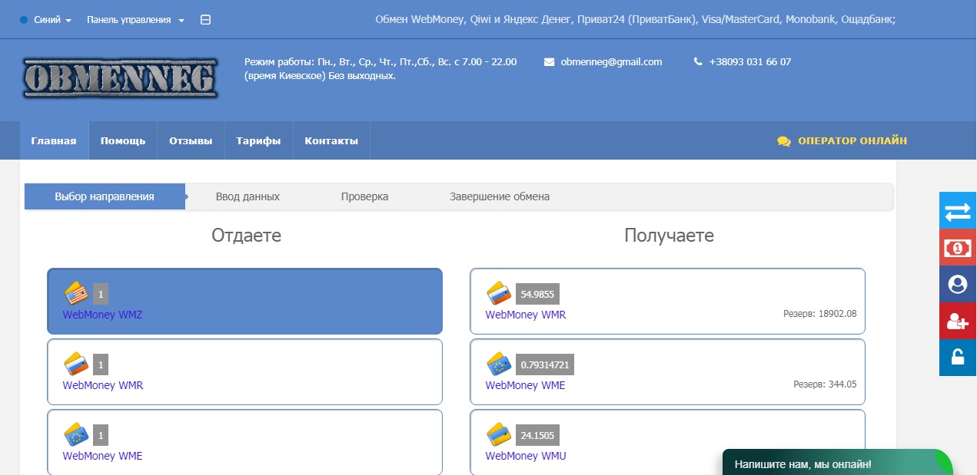
Task: Click the obmenneg@gmail.com email link
Action: click(x=611, y=62)
